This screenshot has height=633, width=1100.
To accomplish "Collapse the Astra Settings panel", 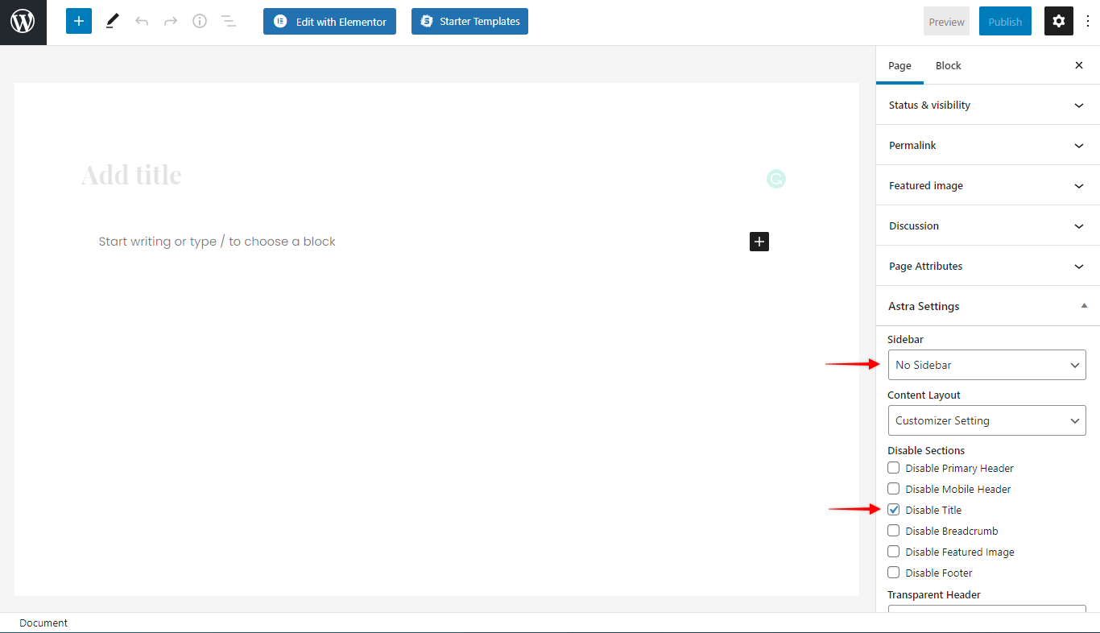I will pos(987,306).
